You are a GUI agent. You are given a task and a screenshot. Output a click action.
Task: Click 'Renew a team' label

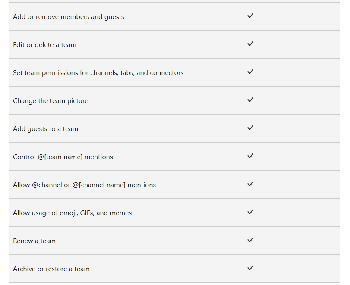[x=35, y=241]
